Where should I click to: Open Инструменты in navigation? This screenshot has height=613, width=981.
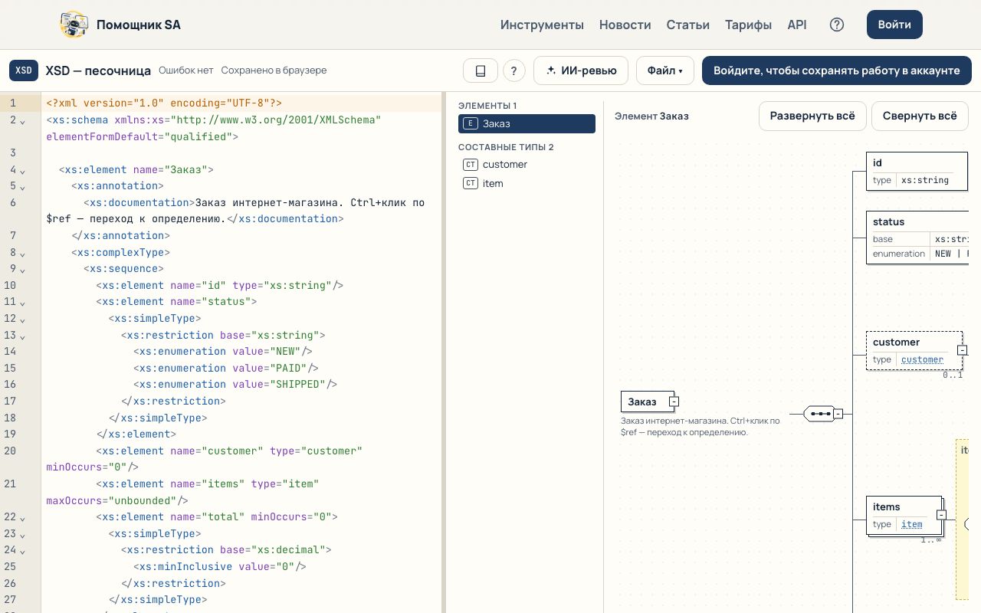pos(542,25)
